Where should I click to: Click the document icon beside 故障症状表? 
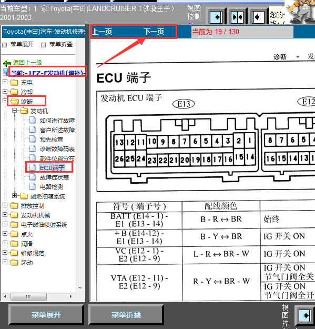click(32, 177)
